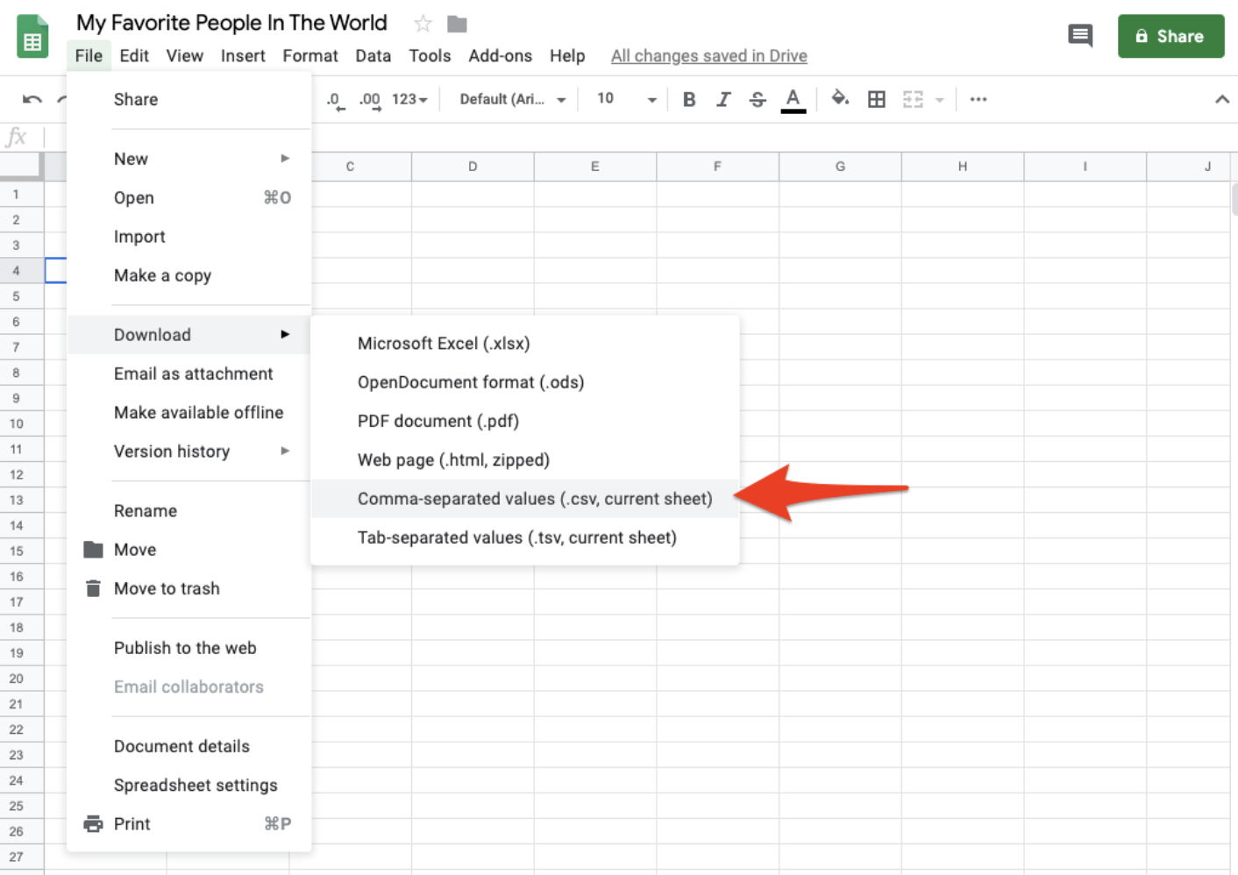This screenshot has width=1238, height=875.
Task: Click the Print printer icon
Action: click(93, 823)
